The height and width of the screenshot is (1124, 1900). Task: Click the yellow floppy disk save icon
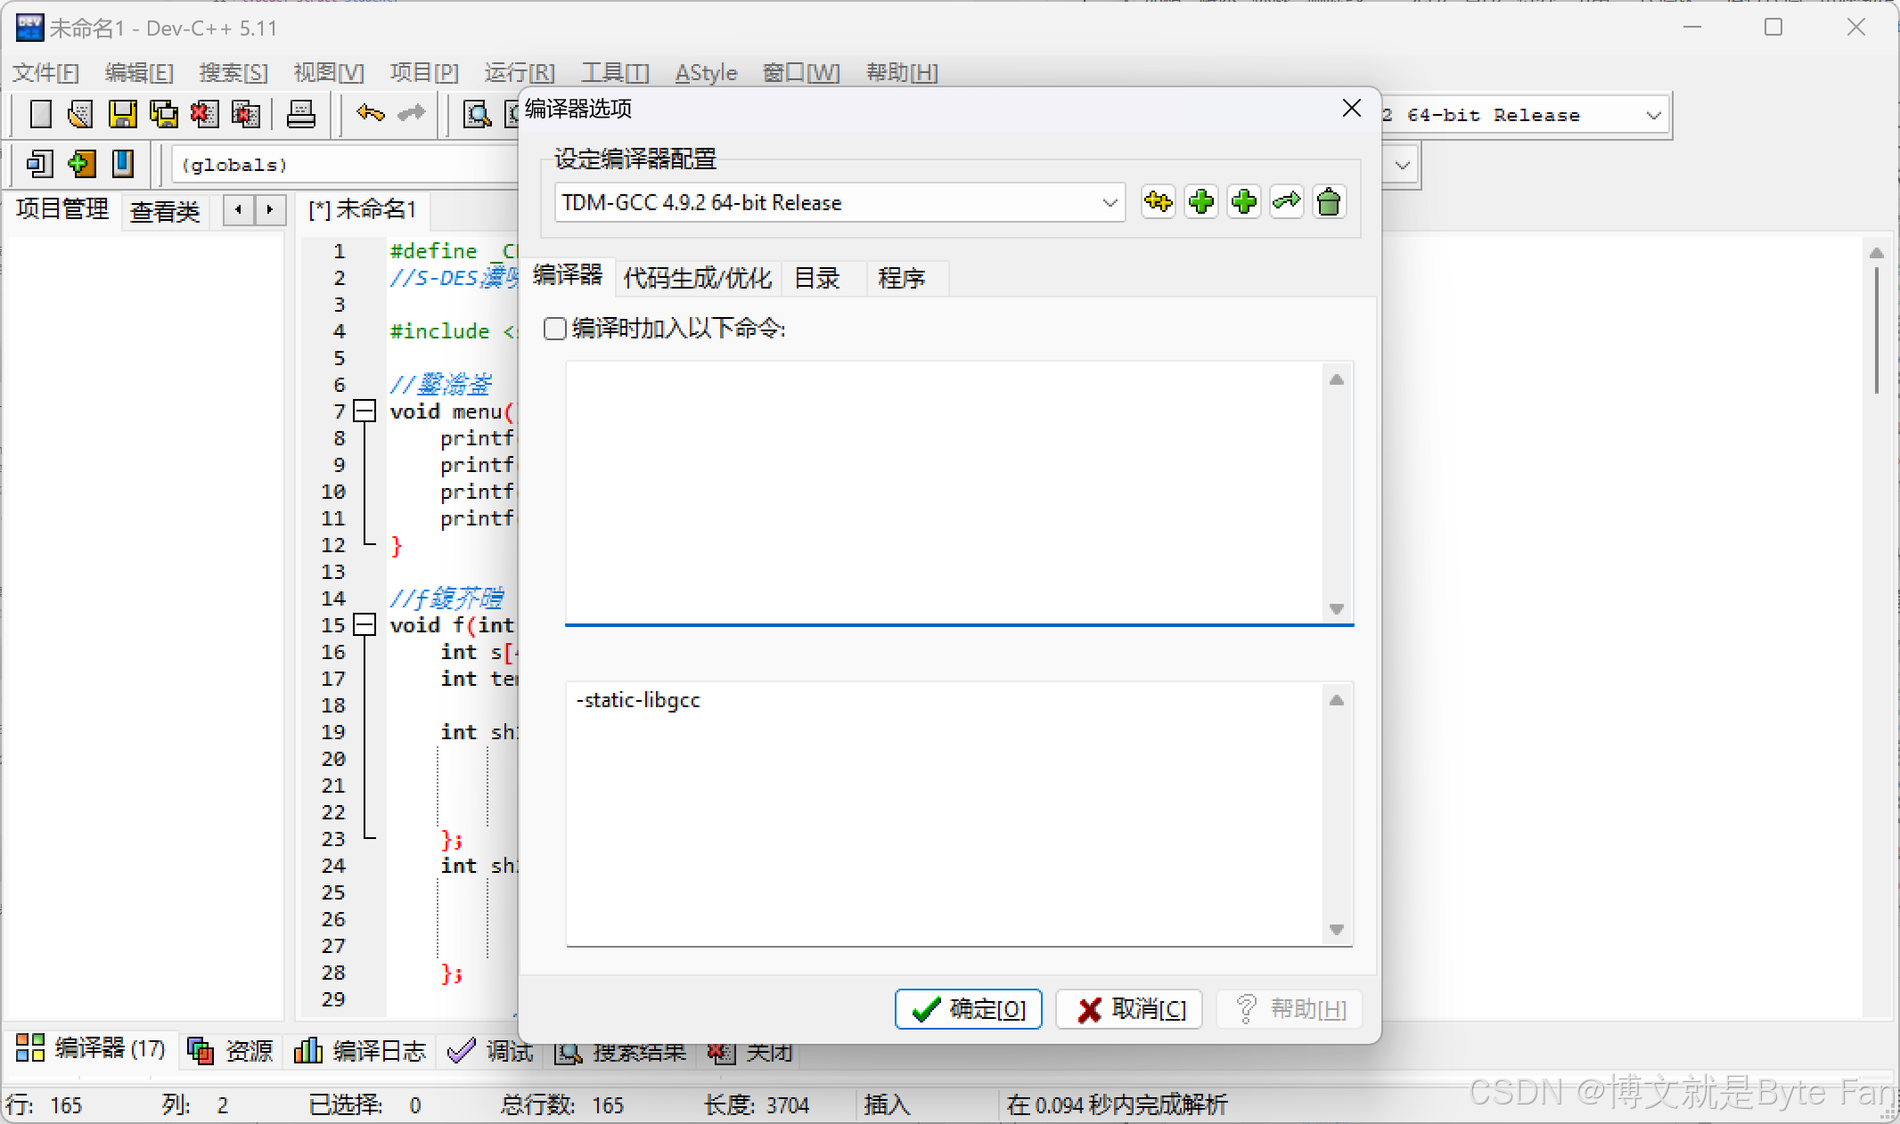point(122,114)
